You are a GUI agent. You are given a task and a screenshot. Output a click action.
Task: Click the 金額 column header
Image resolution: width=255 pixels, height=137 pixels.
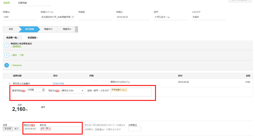[248, 76]
